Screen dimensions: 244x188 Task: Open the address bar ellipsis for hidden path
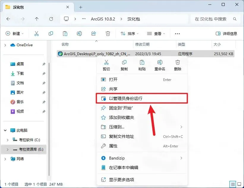pos(84,19)
